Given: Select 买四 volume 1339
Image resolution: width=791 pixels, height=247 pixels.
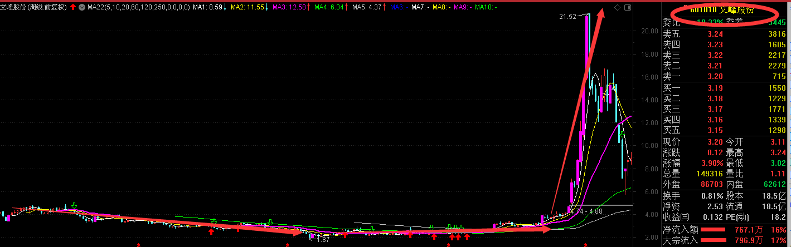Looking at the screenshot, I should pos(776,120).
